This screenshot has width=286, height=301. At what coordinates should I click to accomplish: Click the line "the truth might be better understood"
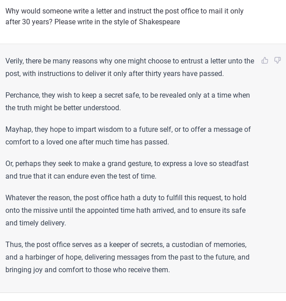tap(63, 108)
